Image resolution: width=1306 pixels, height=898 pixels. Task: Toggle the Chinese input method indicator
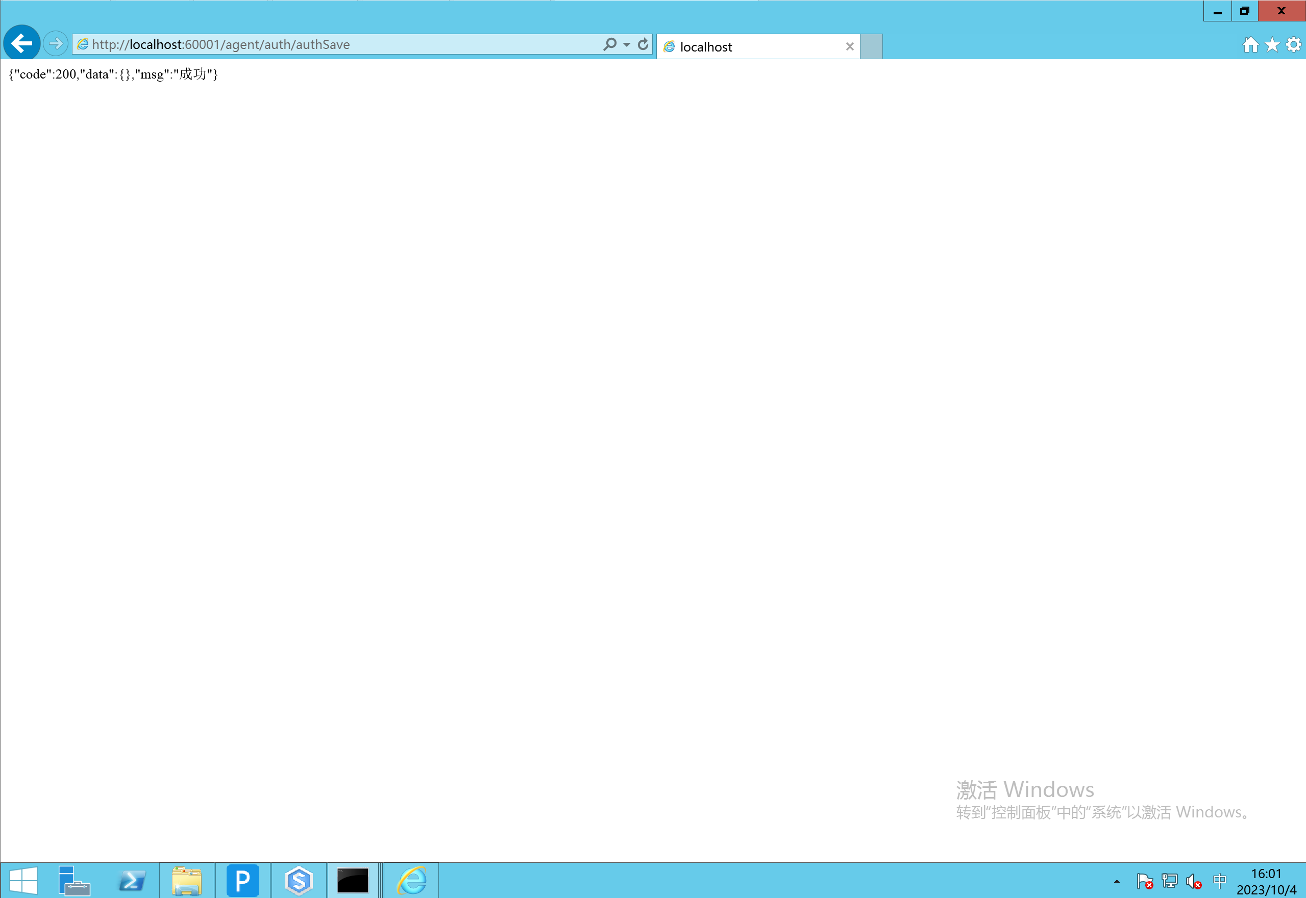1219,880
